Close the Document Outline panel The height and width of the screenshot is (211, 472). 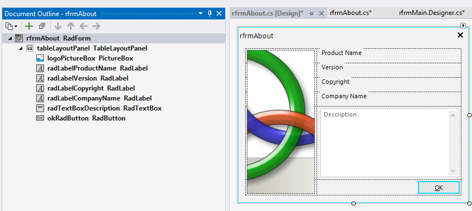click(x=219, y=13)
